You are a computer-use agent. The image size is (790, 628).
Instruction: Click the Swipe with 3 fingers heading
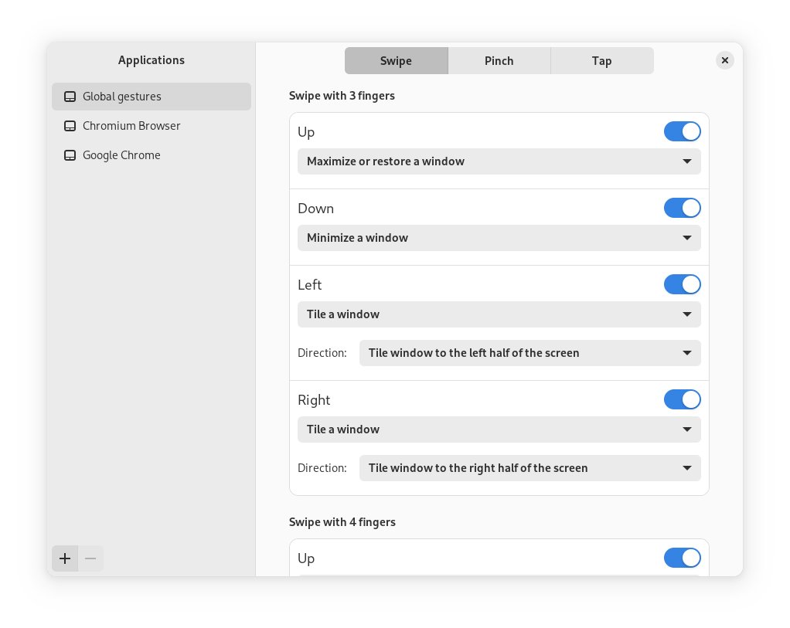(342, 96)
